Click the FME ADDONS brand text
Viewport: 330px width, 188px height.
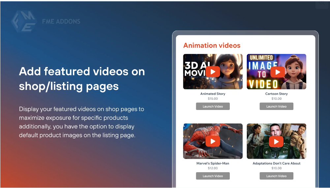point(61,21)
